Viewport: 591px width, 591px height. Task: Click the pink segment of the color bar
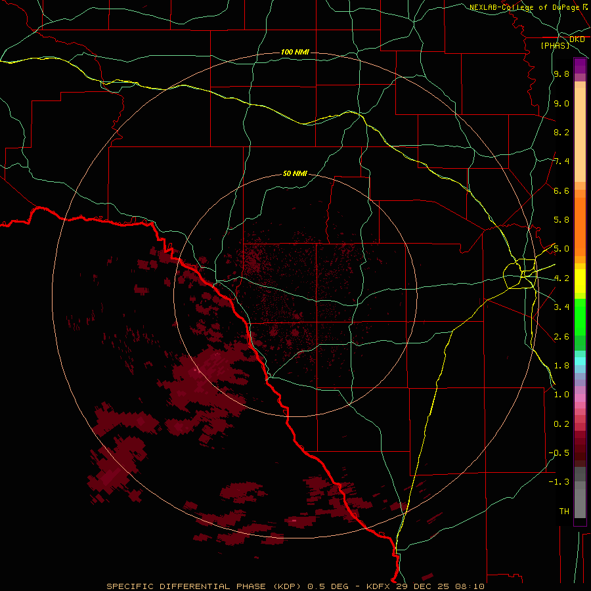(580, 398)
